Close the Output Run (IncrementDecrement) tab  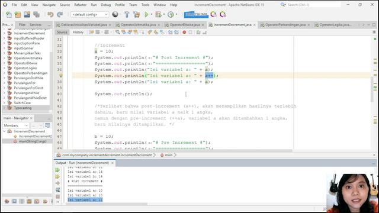tap(112, 163)
